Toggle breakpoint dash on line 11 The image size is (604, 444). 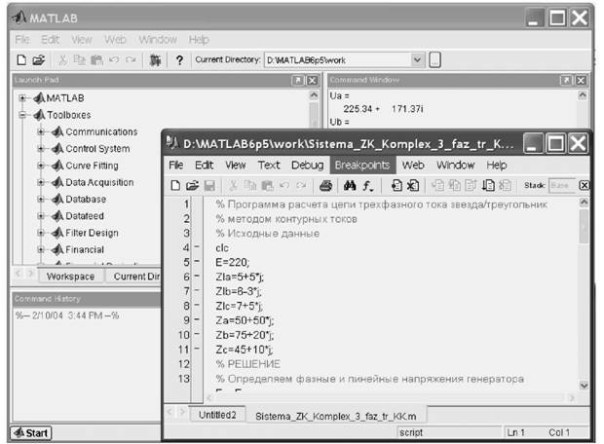(x=197, y=349)
